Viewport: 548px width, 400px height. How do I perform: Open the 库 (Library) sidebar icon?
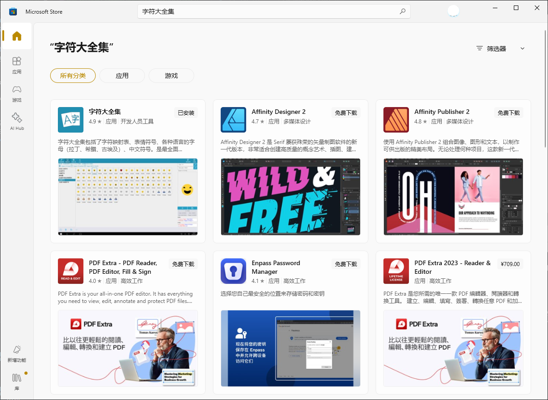pos(17,382)
